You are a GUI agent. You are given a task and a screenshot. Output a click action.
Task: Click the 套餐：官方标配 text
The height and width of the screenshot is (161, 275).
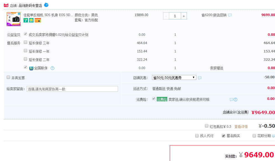pyautogui.click(x=86, y=20)
